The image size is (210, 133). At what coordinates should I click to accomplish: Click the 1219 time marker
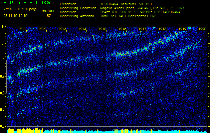[182, 29]
